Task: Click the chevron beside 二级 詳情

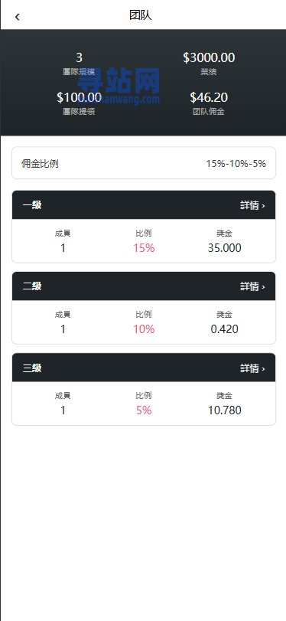Action: 264,287
